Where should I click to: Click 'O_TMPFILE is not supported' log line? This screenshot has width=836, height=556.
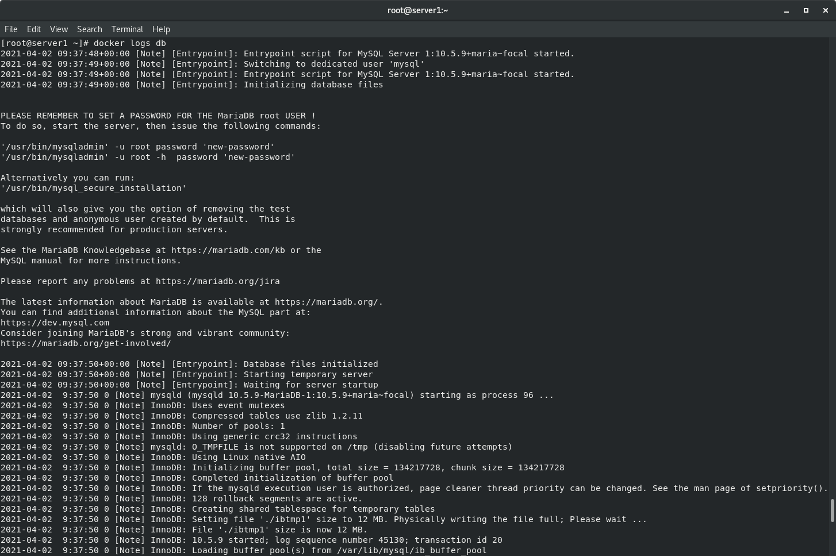point(256,447)
